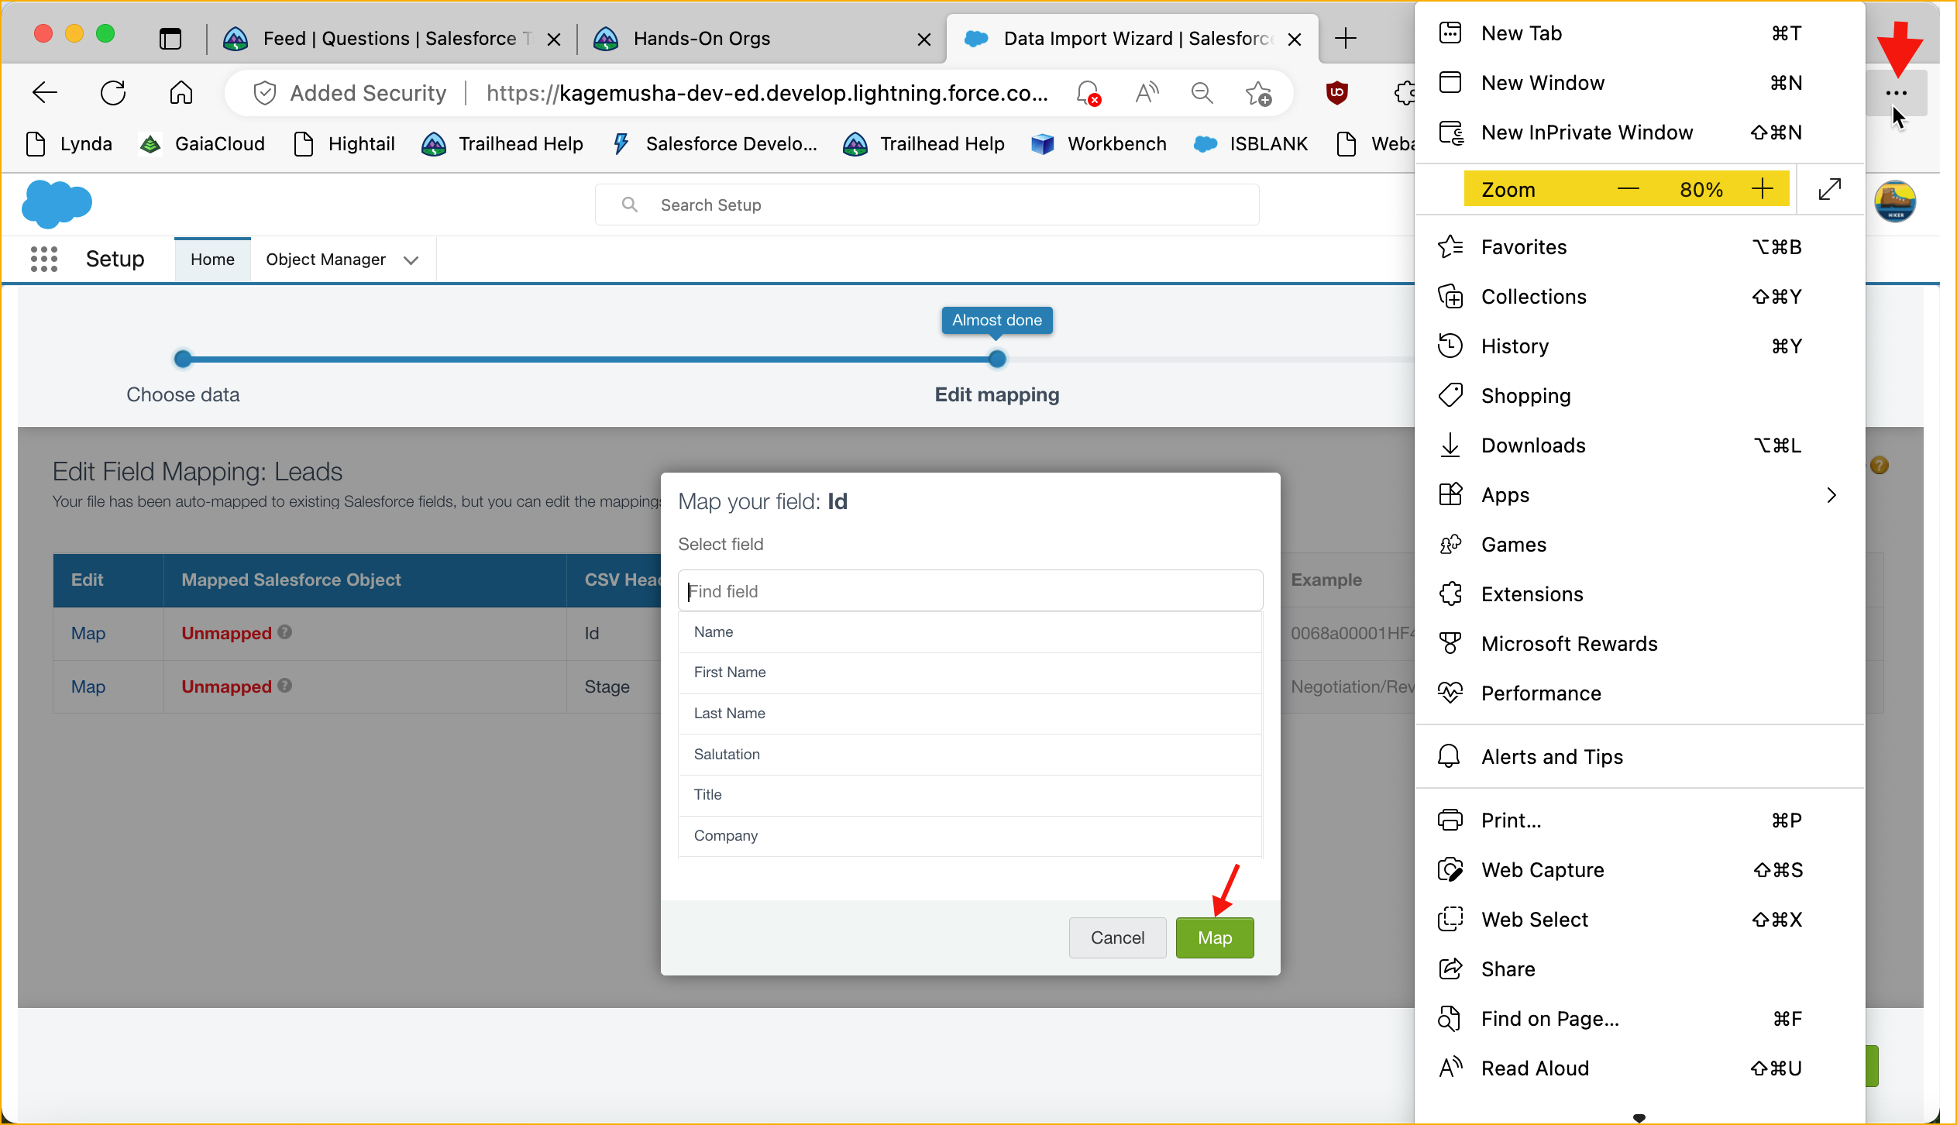Click the uBlock shield extension icon
Image resolution: width=1957 pixels, height=1125 pixels.
click(1336, 93)
